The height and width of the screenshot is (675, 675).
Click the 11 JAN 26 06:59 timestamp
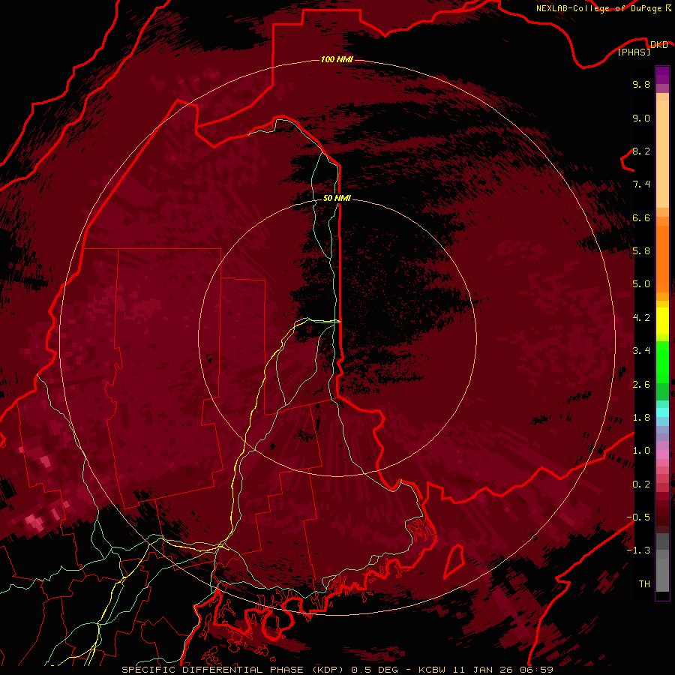502,670
